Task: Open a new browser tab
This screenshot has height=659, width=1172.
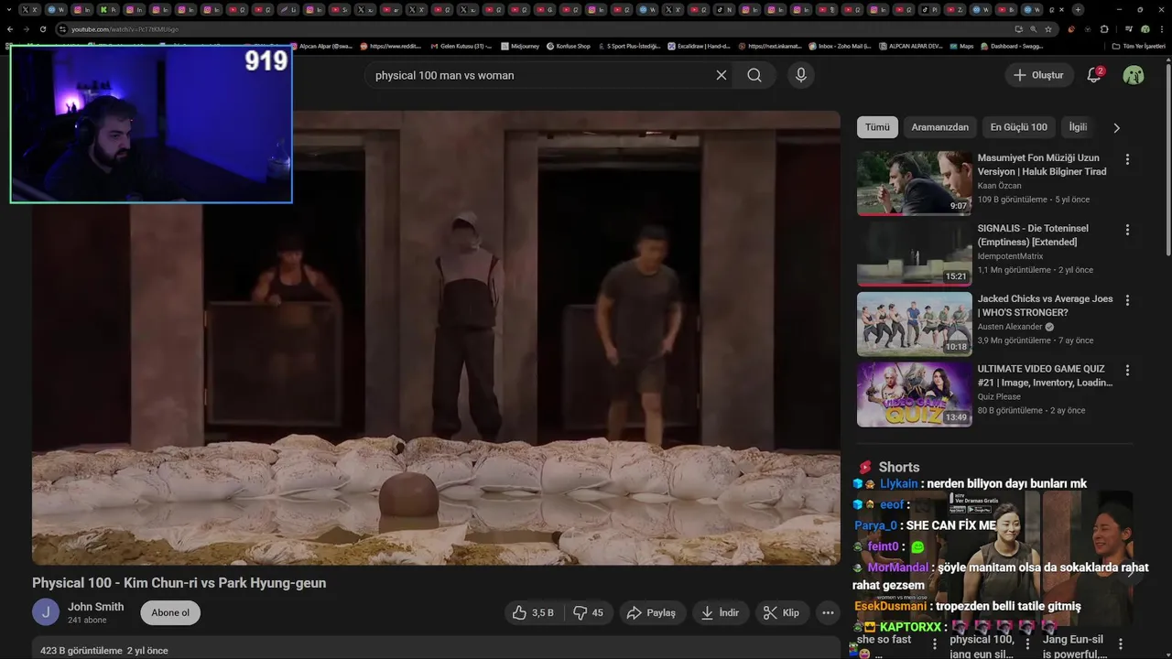Action: pyautogui.click(x=1078, y=9)
